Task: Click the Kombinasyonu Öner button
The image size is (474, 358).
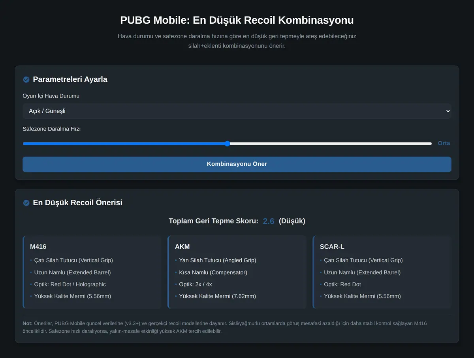Action: click(x=237, y=164)
